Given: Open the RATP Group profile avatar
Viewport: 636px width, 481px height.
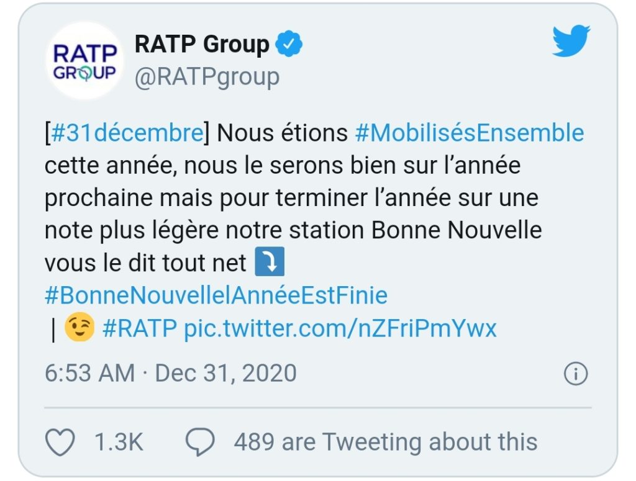Looking at the screenshot, I should tap(84, 61).
